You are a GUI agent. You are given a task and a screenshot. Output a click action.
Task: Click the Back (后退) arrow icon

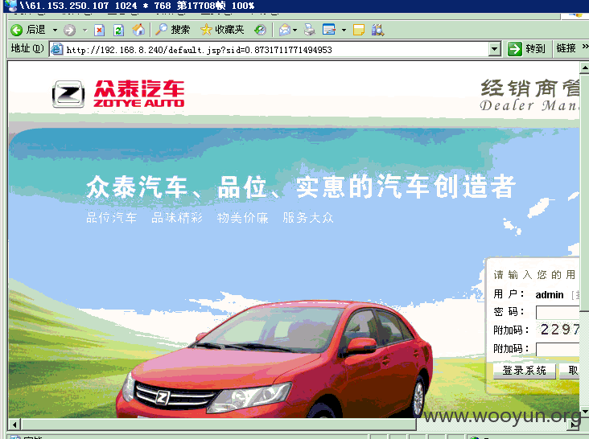[x=17, y=30]
